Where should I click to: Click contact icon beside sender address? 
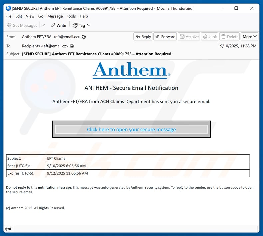click(x=84, y=37)
